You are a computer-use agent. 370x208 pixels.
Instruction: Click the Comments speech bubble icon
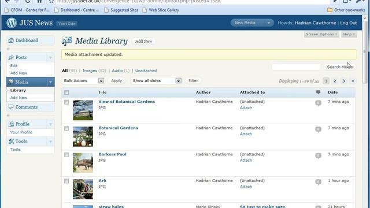pos(11,107)
